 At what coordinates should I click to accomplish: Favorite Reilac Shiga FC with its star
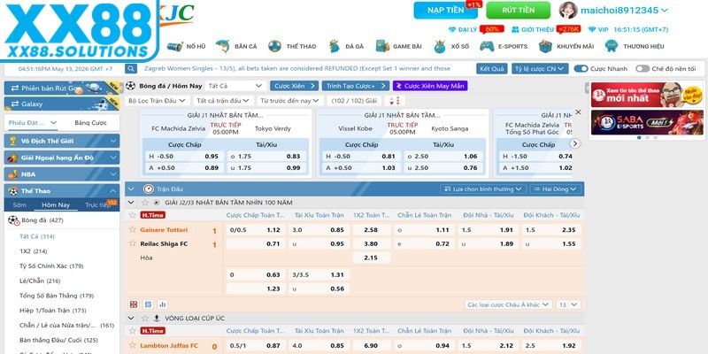click(132, 243)
